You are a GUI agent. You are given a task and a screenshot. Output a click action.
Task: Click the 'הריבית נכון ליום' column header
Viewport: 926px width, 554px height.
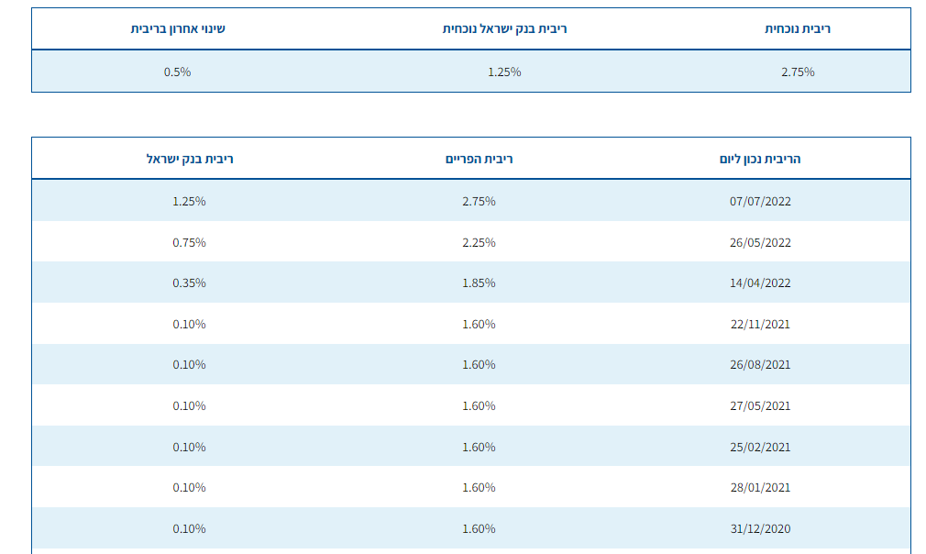tap(760, 159)
